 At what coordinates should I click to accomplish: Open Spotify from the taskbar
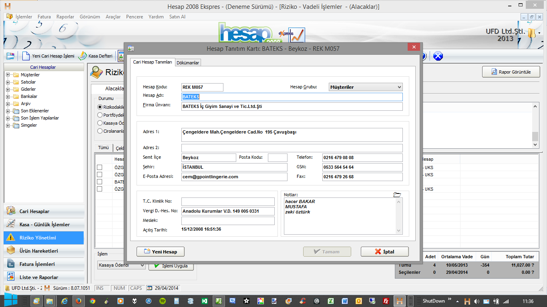163,301
